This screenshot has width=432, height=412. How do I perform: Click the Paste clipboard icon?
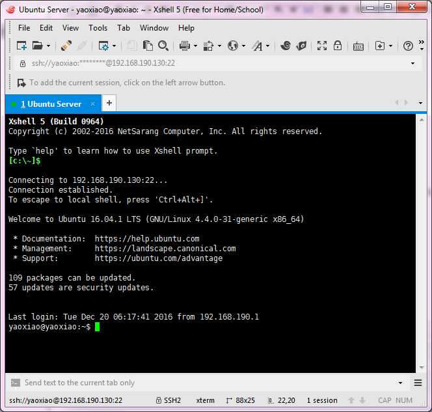[x=148, y=46]
